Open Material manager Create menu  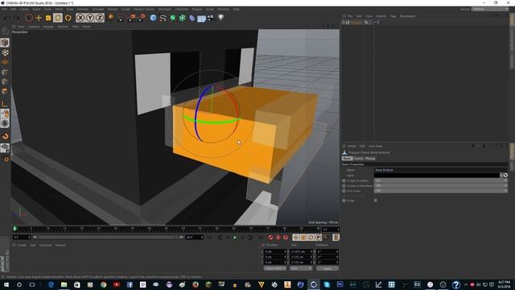(22, 245)
